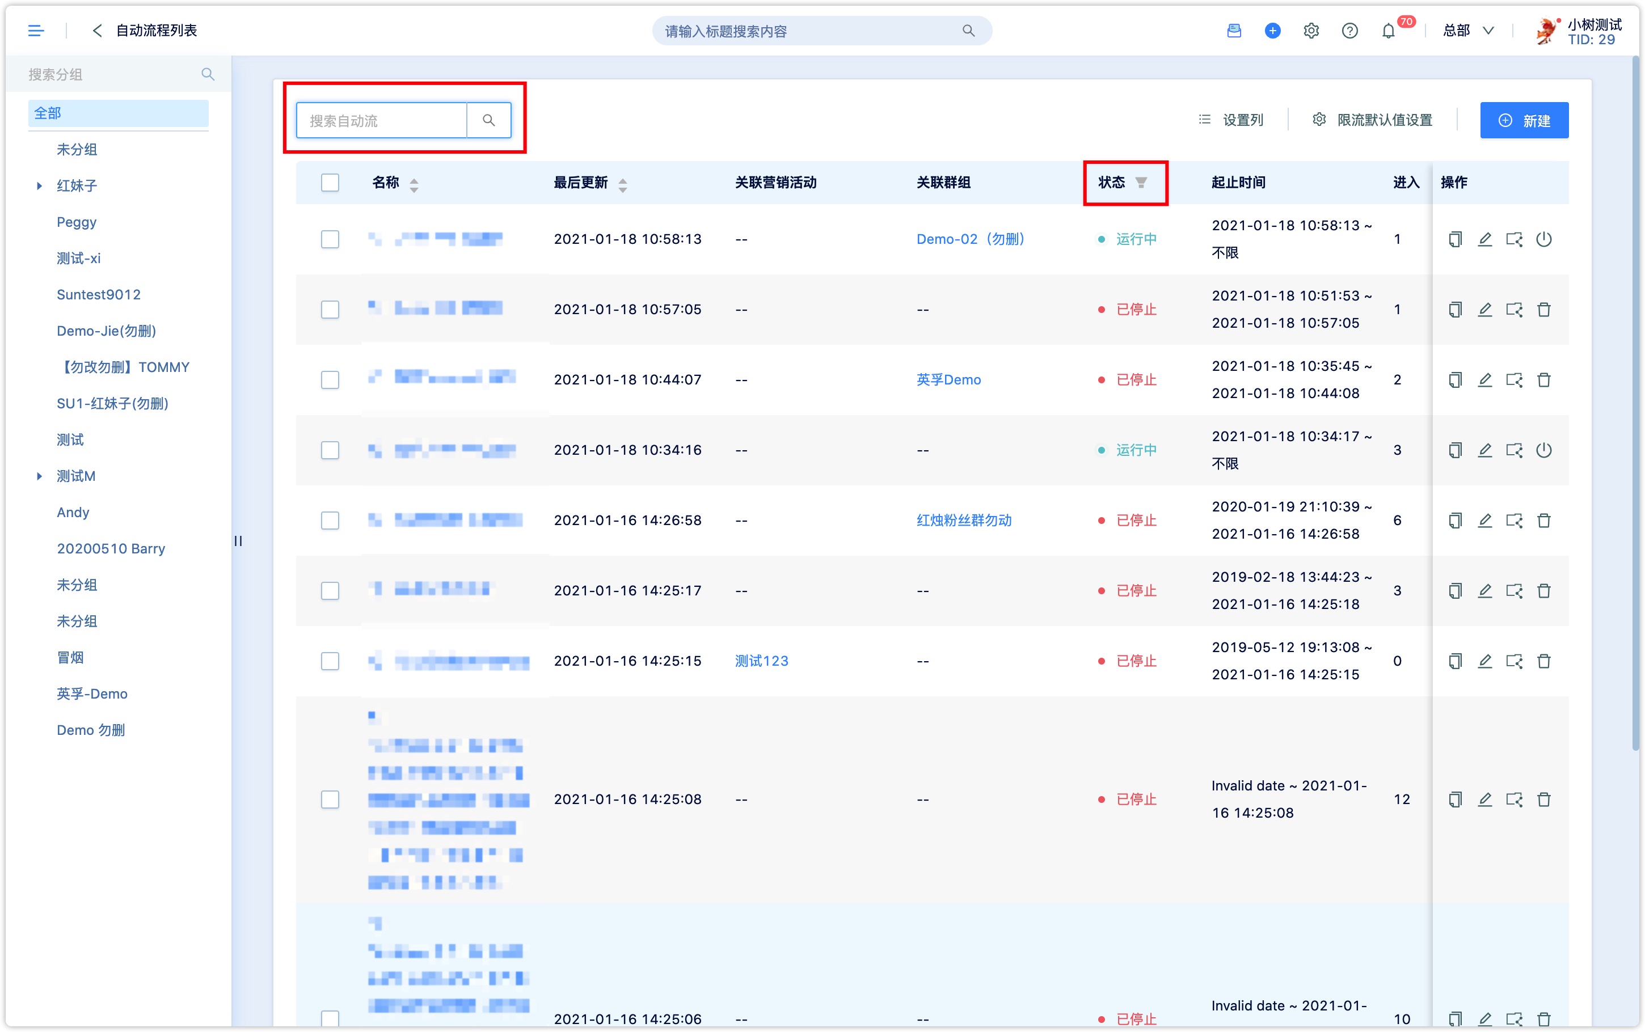Screen dimensions: 1645x1032
Task: Edit the flow updated 10:44:07
Action: [1484, 379]
